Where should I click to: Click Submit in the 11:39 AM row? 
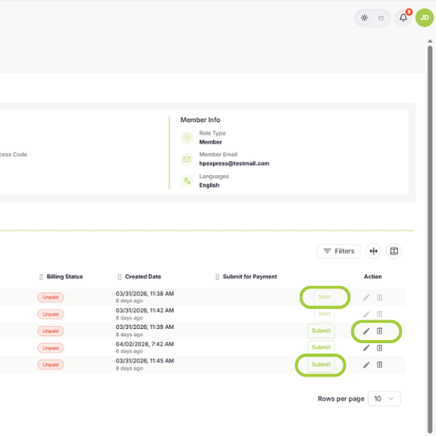pos(321,331)
